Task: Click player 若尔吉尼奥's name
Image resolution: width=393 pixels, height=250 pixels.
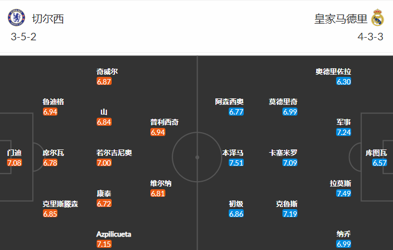Action: coord(114,153)
